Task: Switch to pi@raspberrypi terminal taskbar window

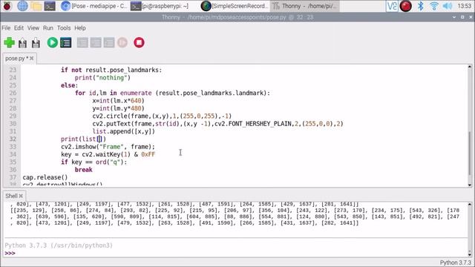Action: coord(160,6)
